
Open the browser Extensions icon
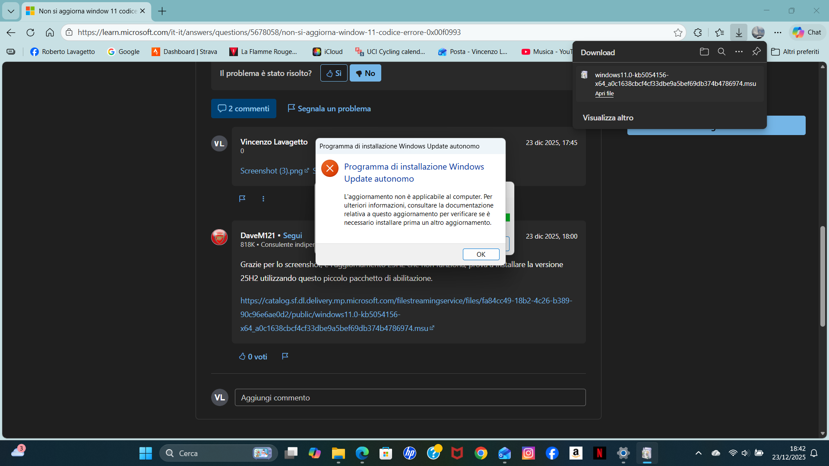[698, 32]
